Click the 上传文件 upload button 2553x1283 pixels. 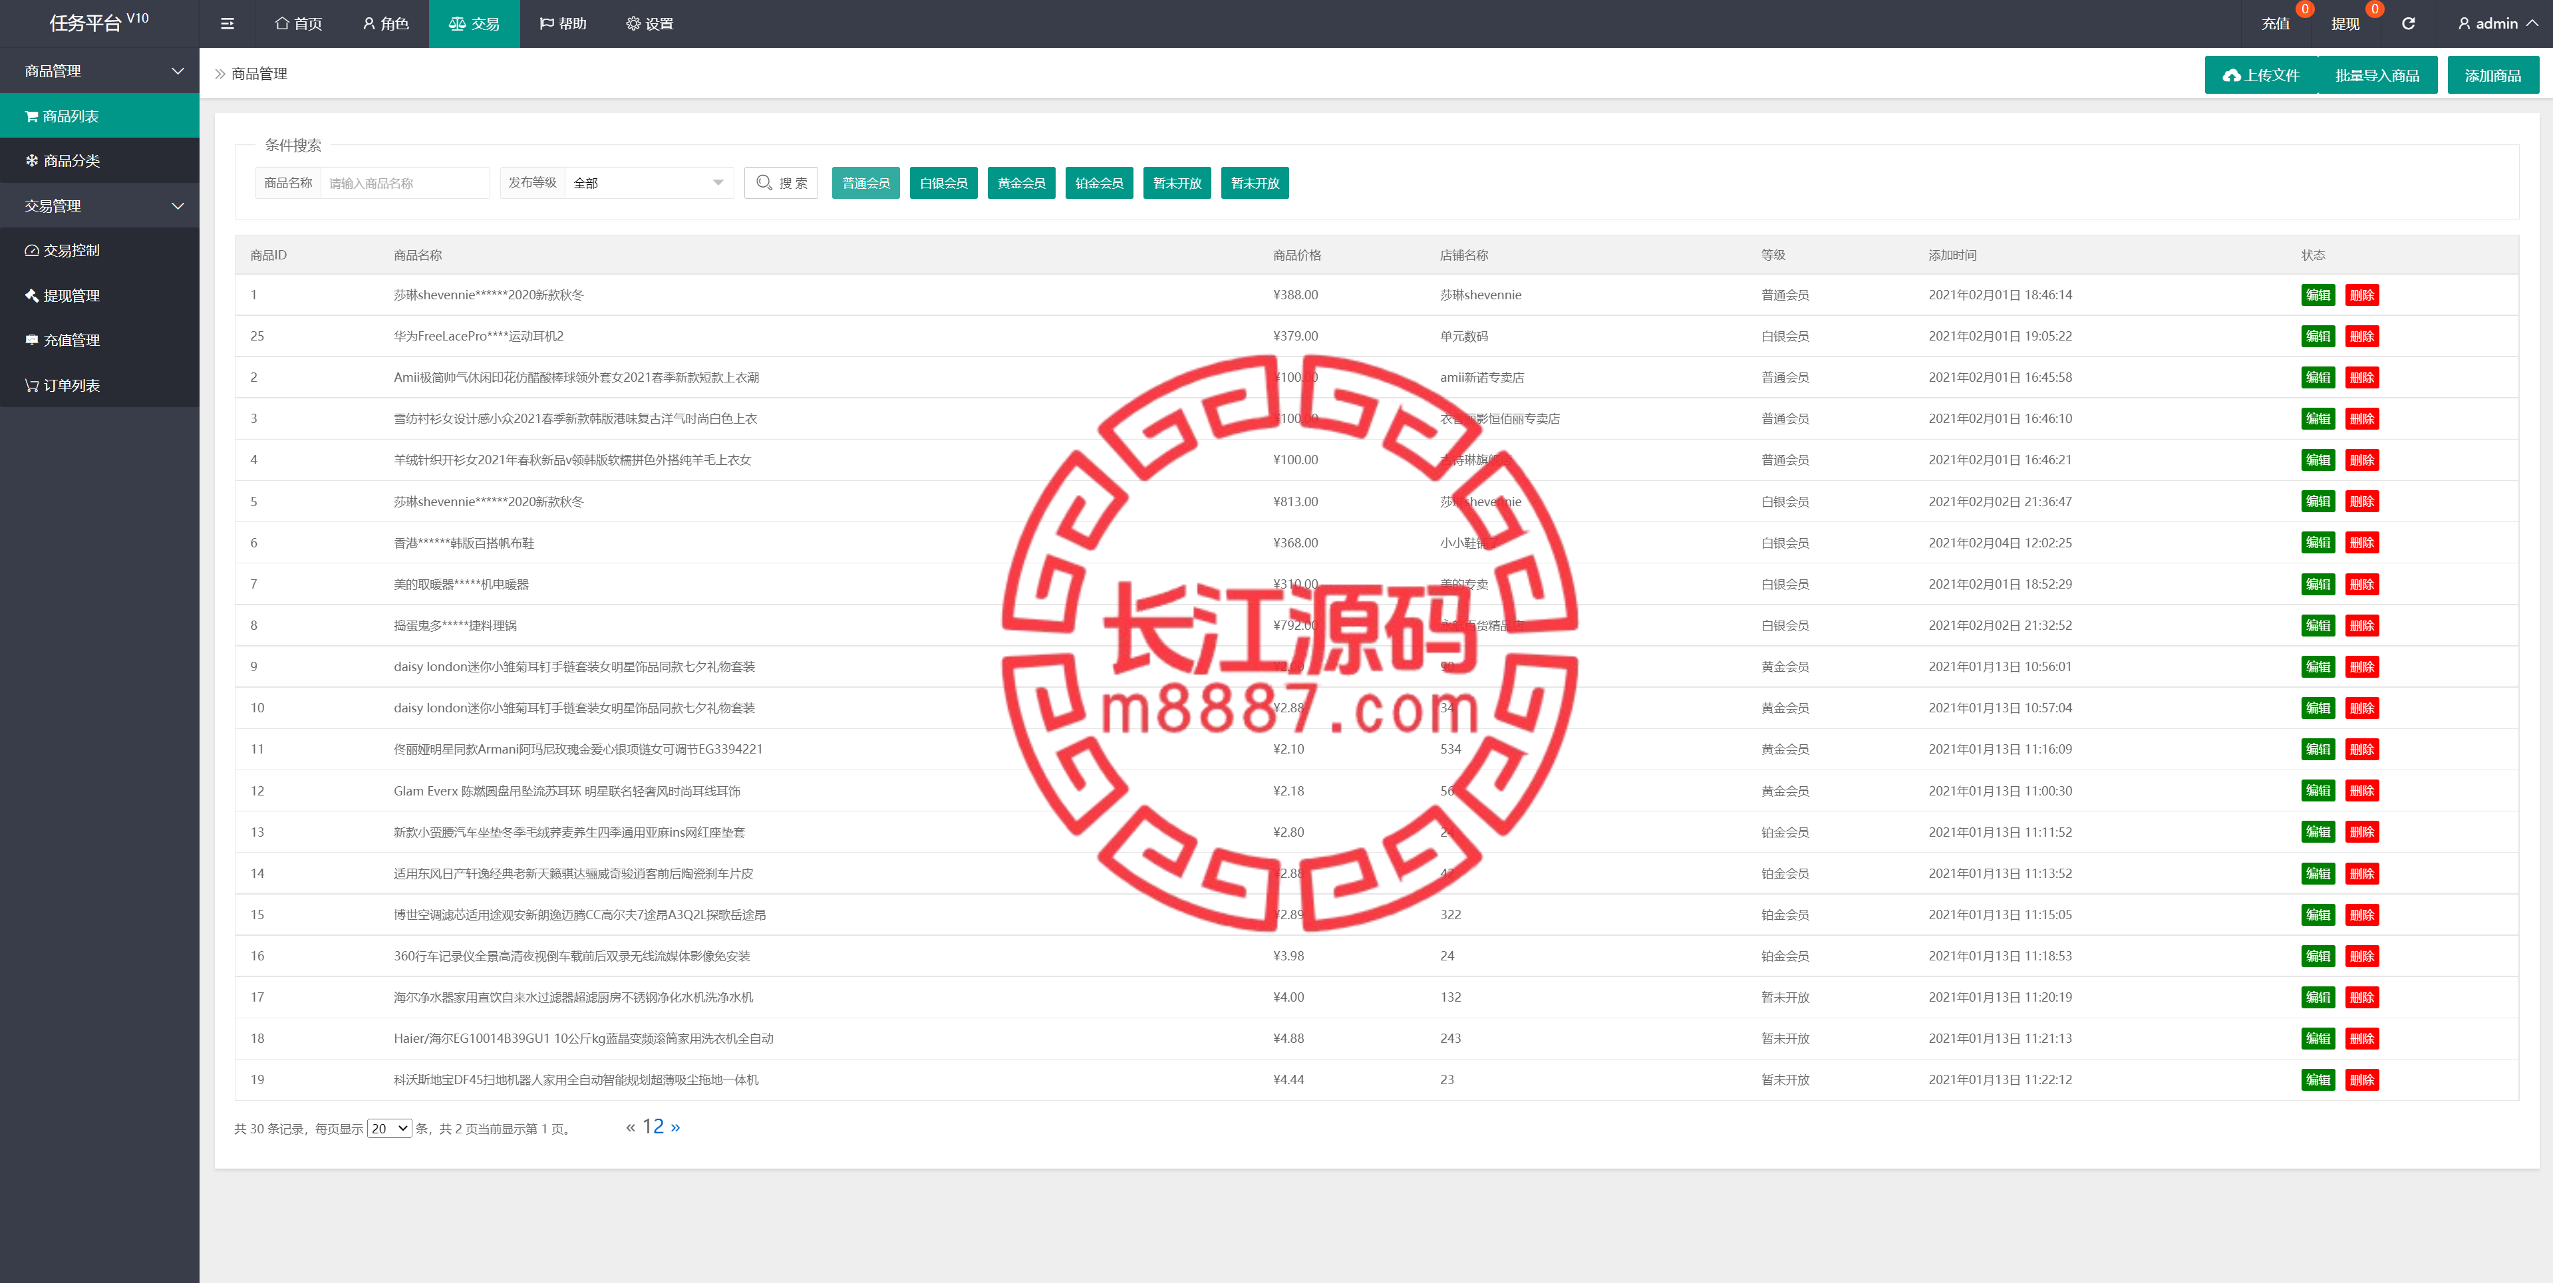tap(2260, 75)
